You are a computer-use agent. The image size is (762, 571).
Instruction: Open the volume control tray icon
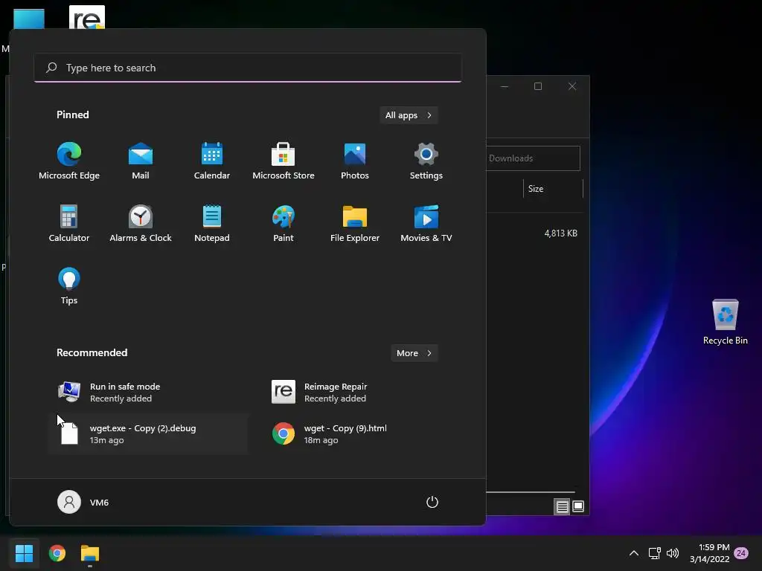[x=673, y=553]
